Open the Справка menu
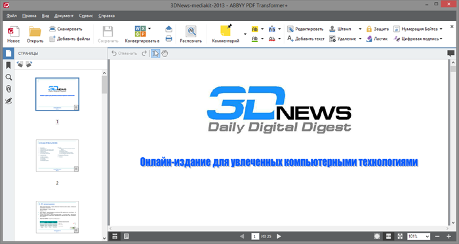 click(106, 16)
